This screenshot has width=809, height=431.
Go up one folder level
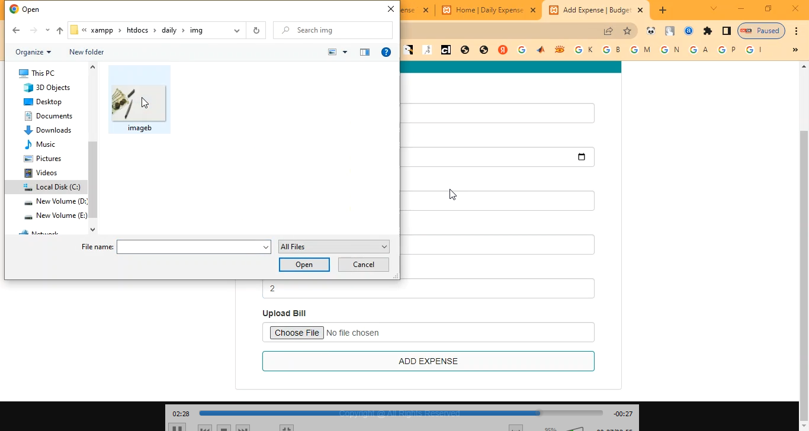pos(59,30)
